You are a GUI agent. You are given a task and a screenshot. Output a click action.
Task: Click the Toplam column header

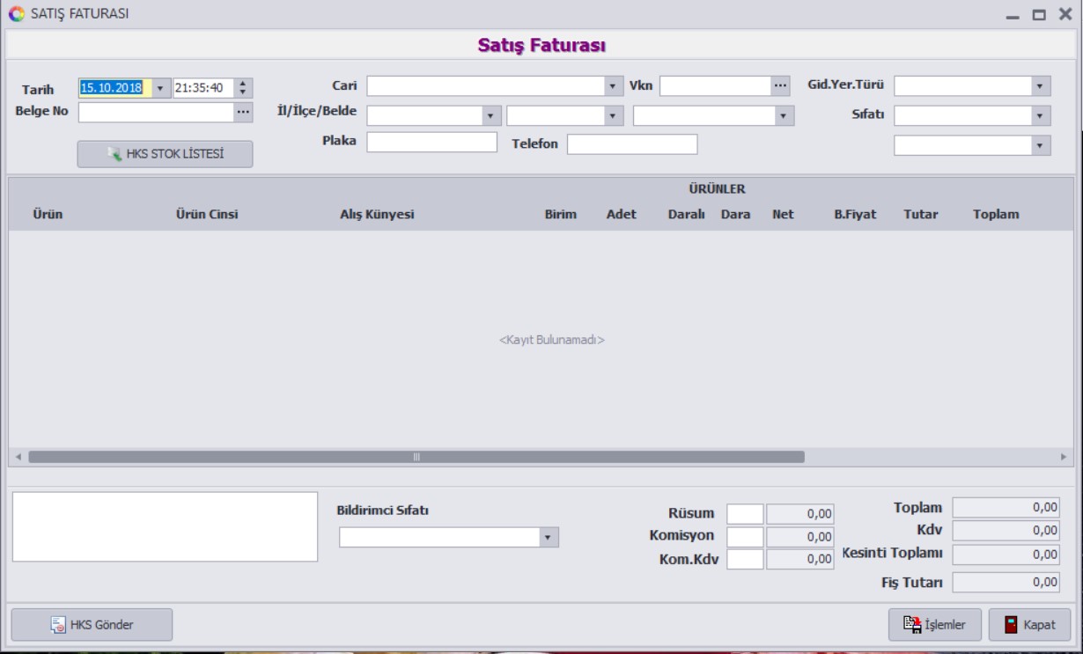coord(996,214)
